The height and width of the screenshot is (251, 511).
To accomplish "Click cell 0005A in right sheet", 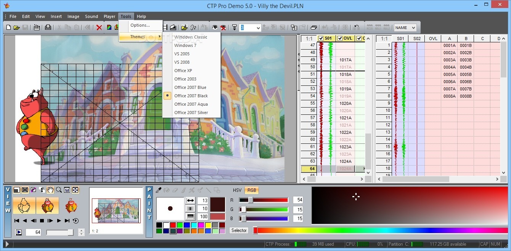I will click(x=450, y=74).
